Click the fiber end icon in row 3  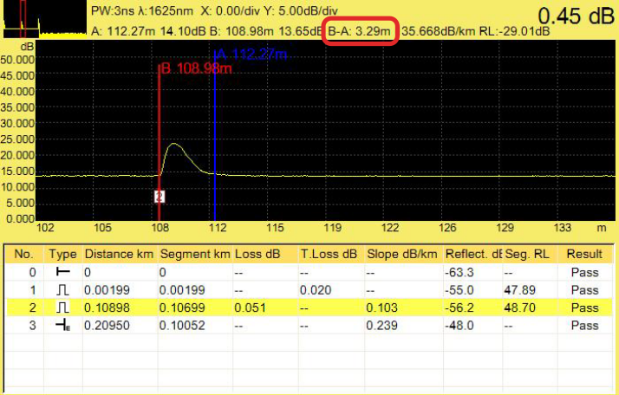(x=62, y=326)
